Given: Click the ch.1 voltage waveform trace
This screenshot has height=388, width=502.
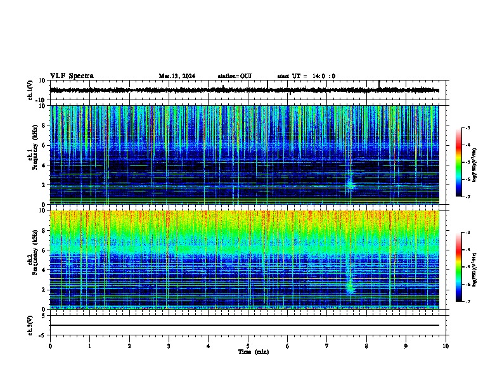Looking at the screenshot, I should 244,90.
